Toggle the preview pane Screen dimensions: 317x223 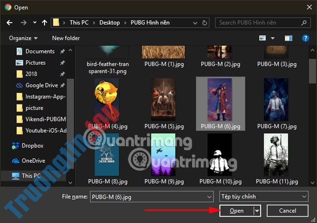(288, 38)
